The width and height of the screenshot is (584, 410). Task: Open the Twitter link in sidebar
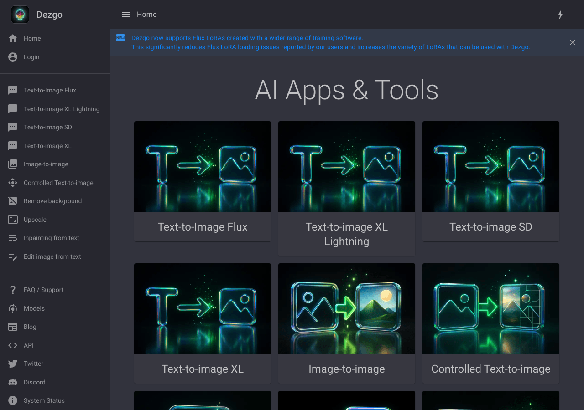coord(55,364)
